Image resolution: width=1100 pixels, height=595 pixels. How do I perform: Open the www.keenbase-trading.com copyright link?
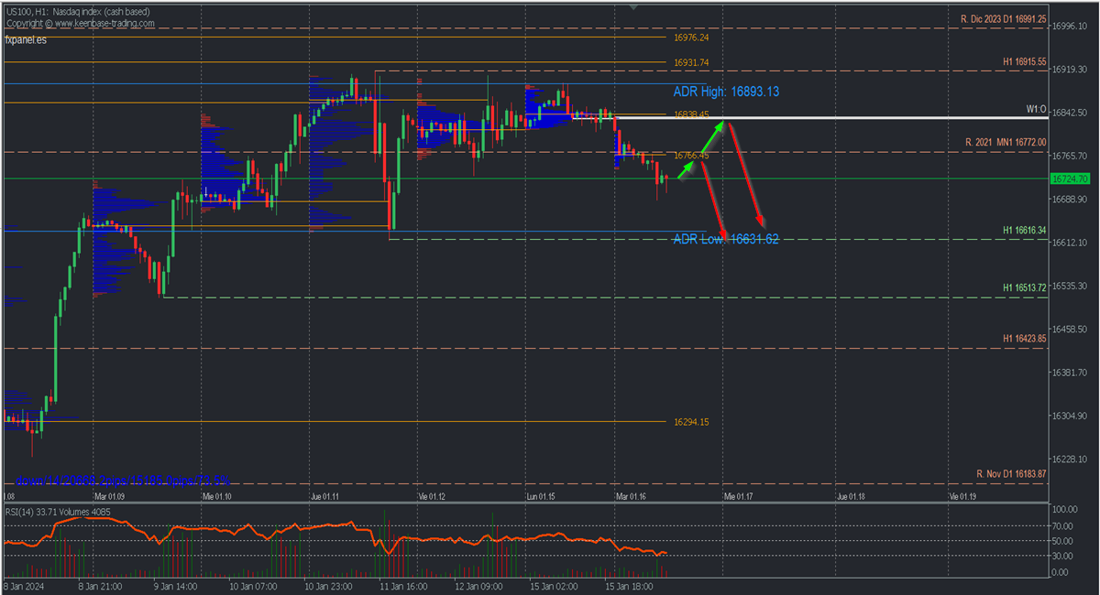(x=92, y=23)
